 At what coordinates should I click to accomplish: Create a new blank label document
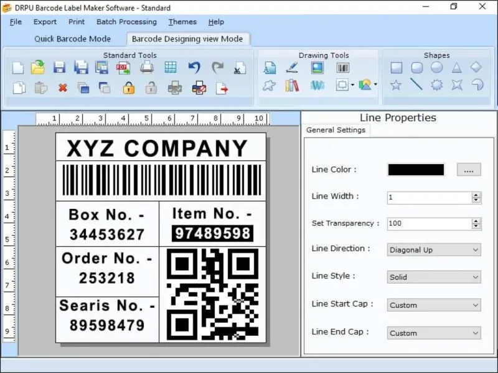tap(18, 68)
